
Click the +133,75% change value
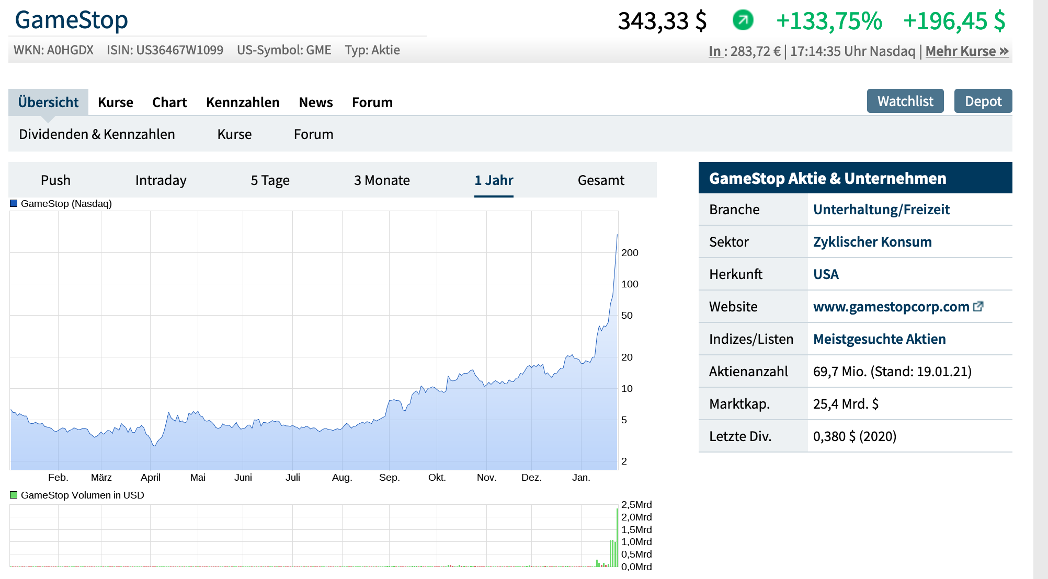829,21
